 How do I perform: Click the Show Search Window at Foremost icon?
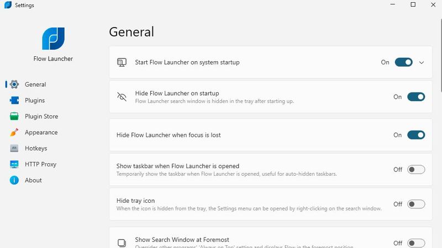click(122, 243)
